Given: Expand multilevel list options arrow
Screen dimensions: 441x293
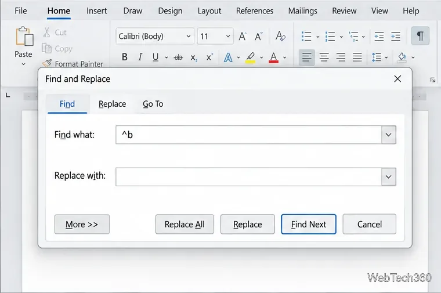Looking at the screenshot, I should [x=363, y=37].
